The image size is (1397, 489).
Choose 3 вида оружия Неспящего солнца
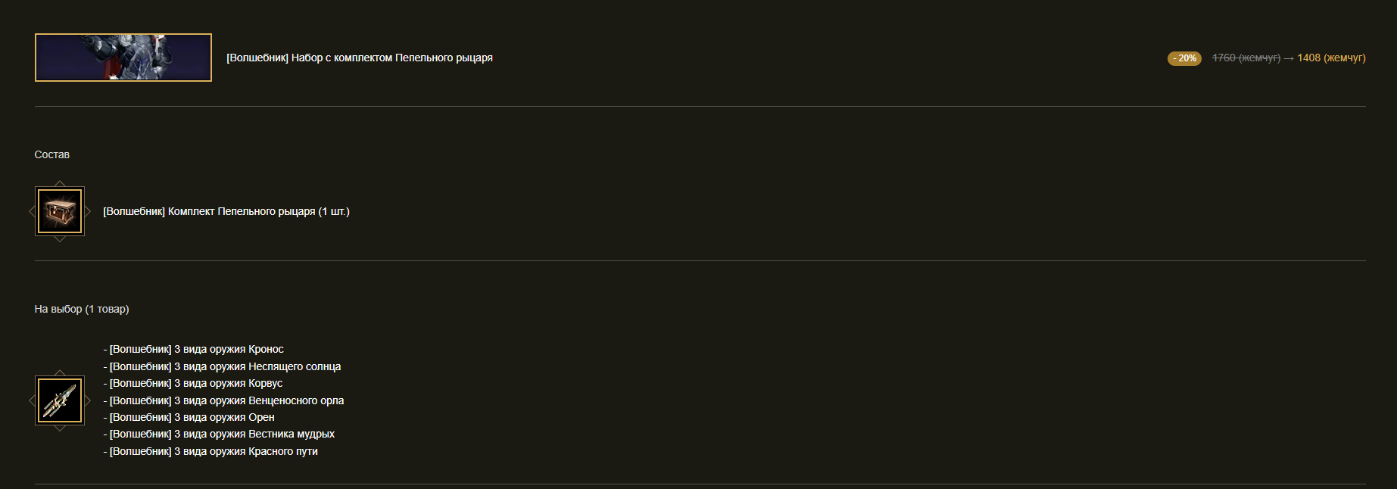[x=222, y=366]
